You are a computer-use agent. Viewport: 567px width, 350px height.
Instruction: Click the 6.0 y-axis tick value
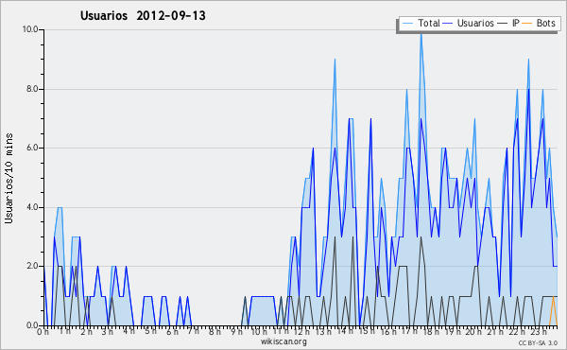coord(32,148)
